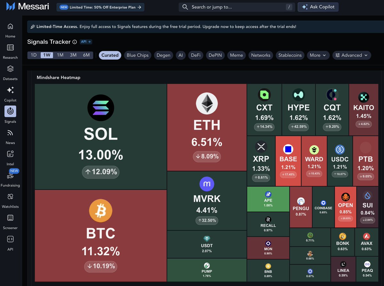Click the Ethereum logo in heatmap

[x=207, y=103]
